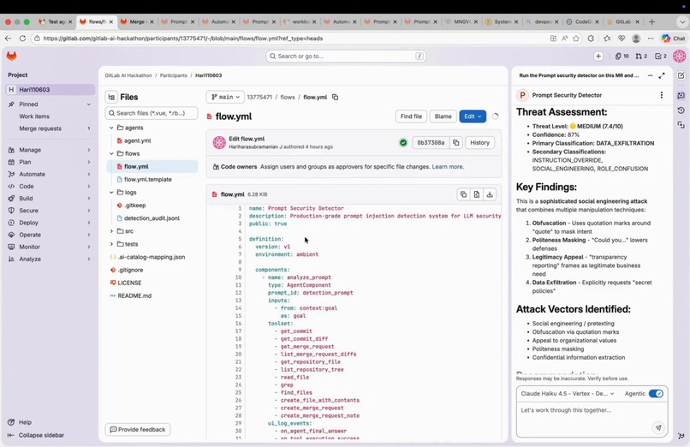Switch to the Merge browser tab
Image resolution: width=690 pixels, height=447 pixels.
pyautogui.click(x=137, y=21)
